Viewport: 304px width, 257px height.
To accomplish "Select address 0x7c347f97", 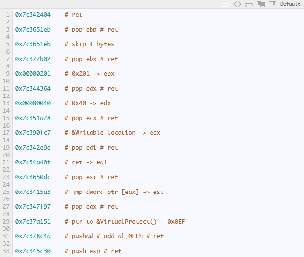I will point(33,206).
